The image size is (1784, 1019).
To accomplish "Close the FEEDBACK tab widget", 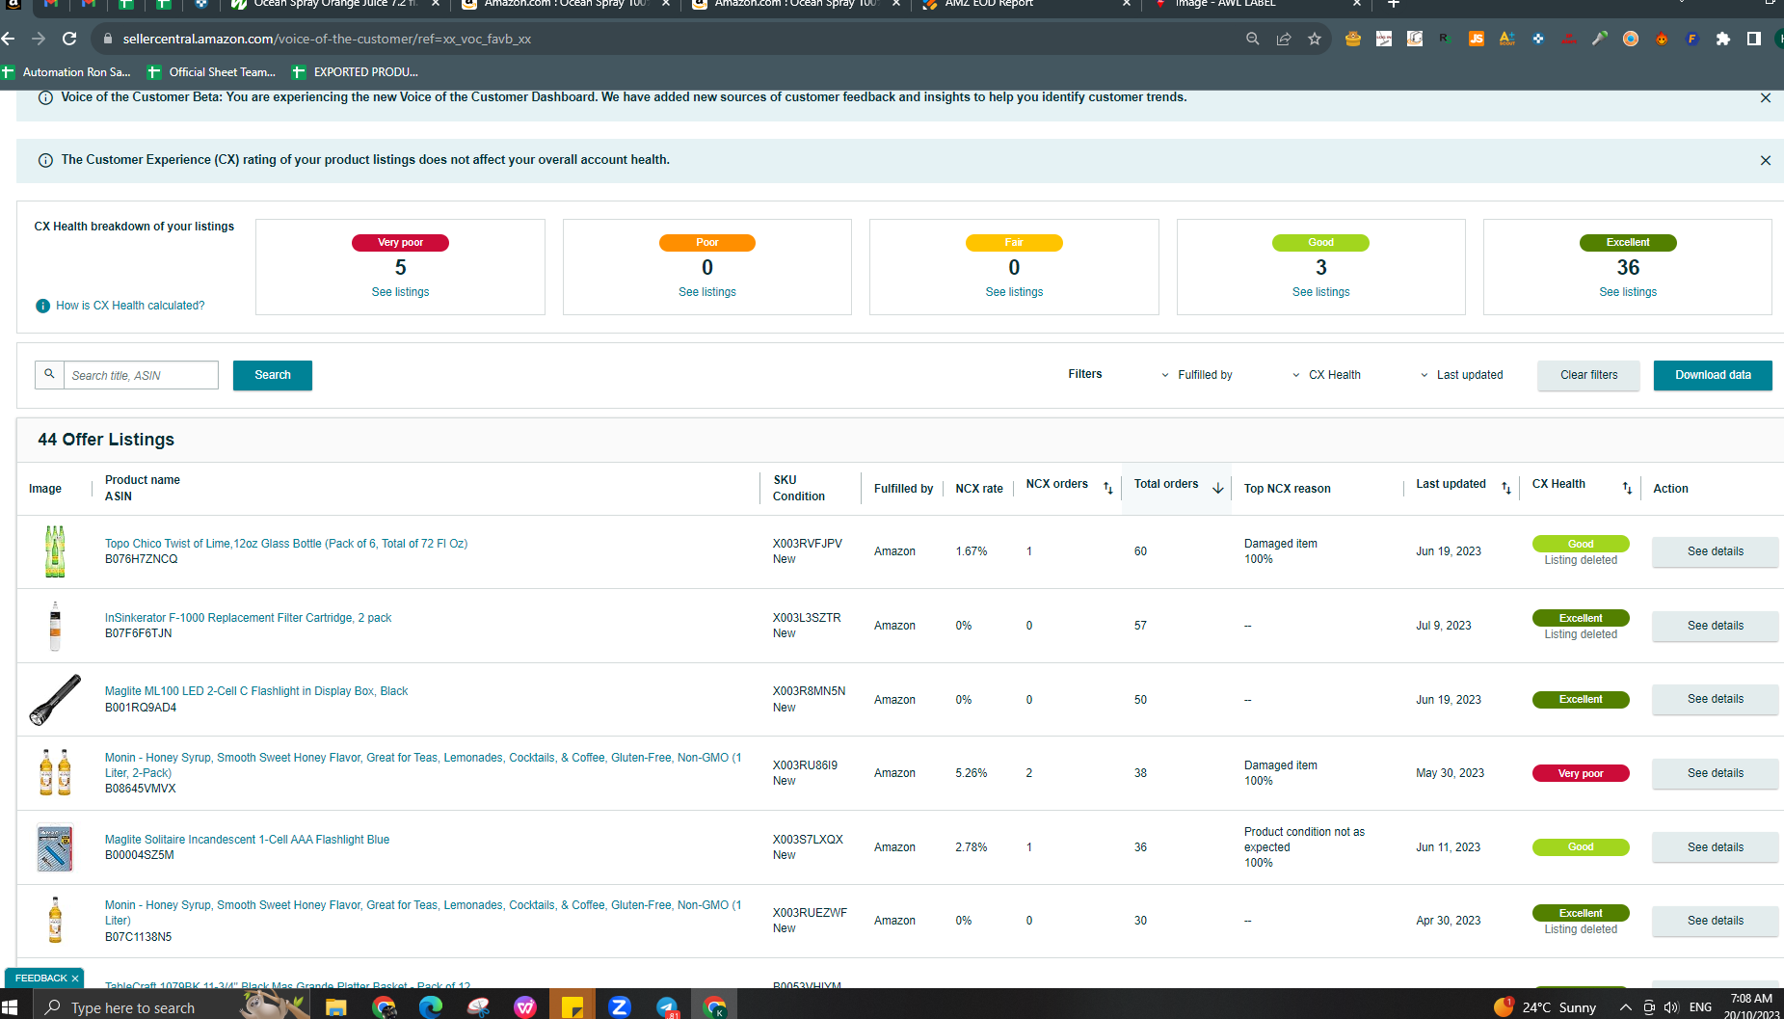I will pos(75,979).
